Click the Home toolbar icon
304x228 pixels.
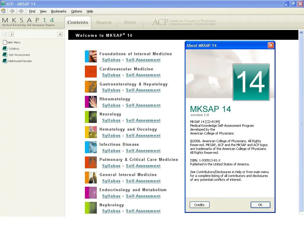pyautogui.click(x=3, y=11)
